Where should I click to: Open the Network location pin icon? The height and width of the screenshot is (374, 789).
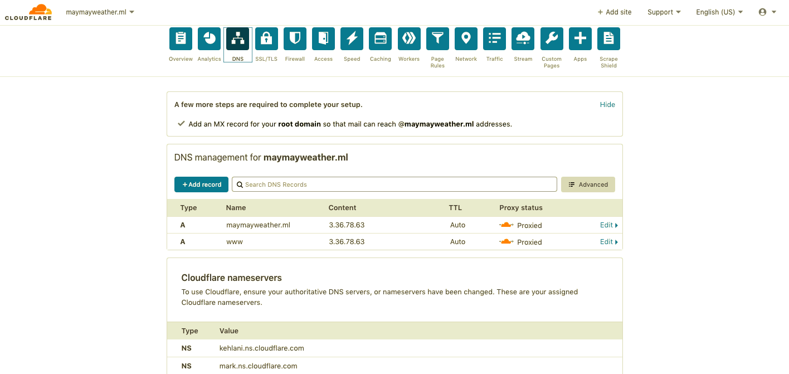466,38
